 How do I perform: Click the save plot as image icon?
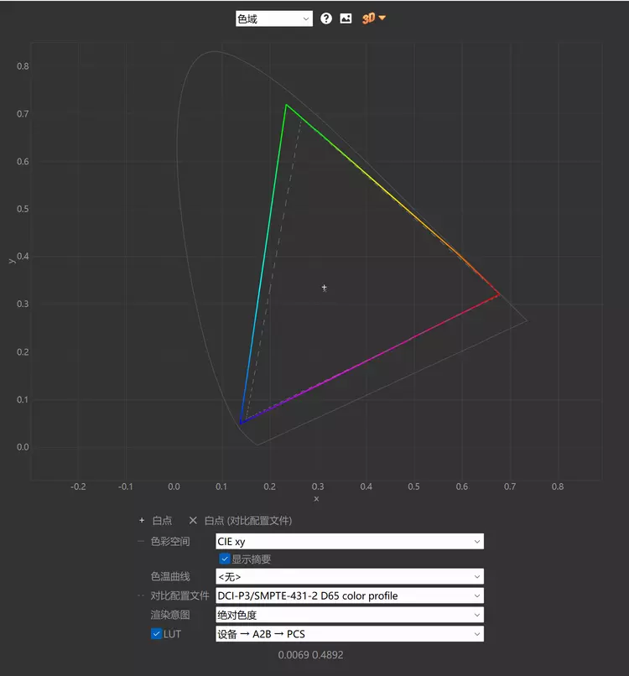(346, 18)
